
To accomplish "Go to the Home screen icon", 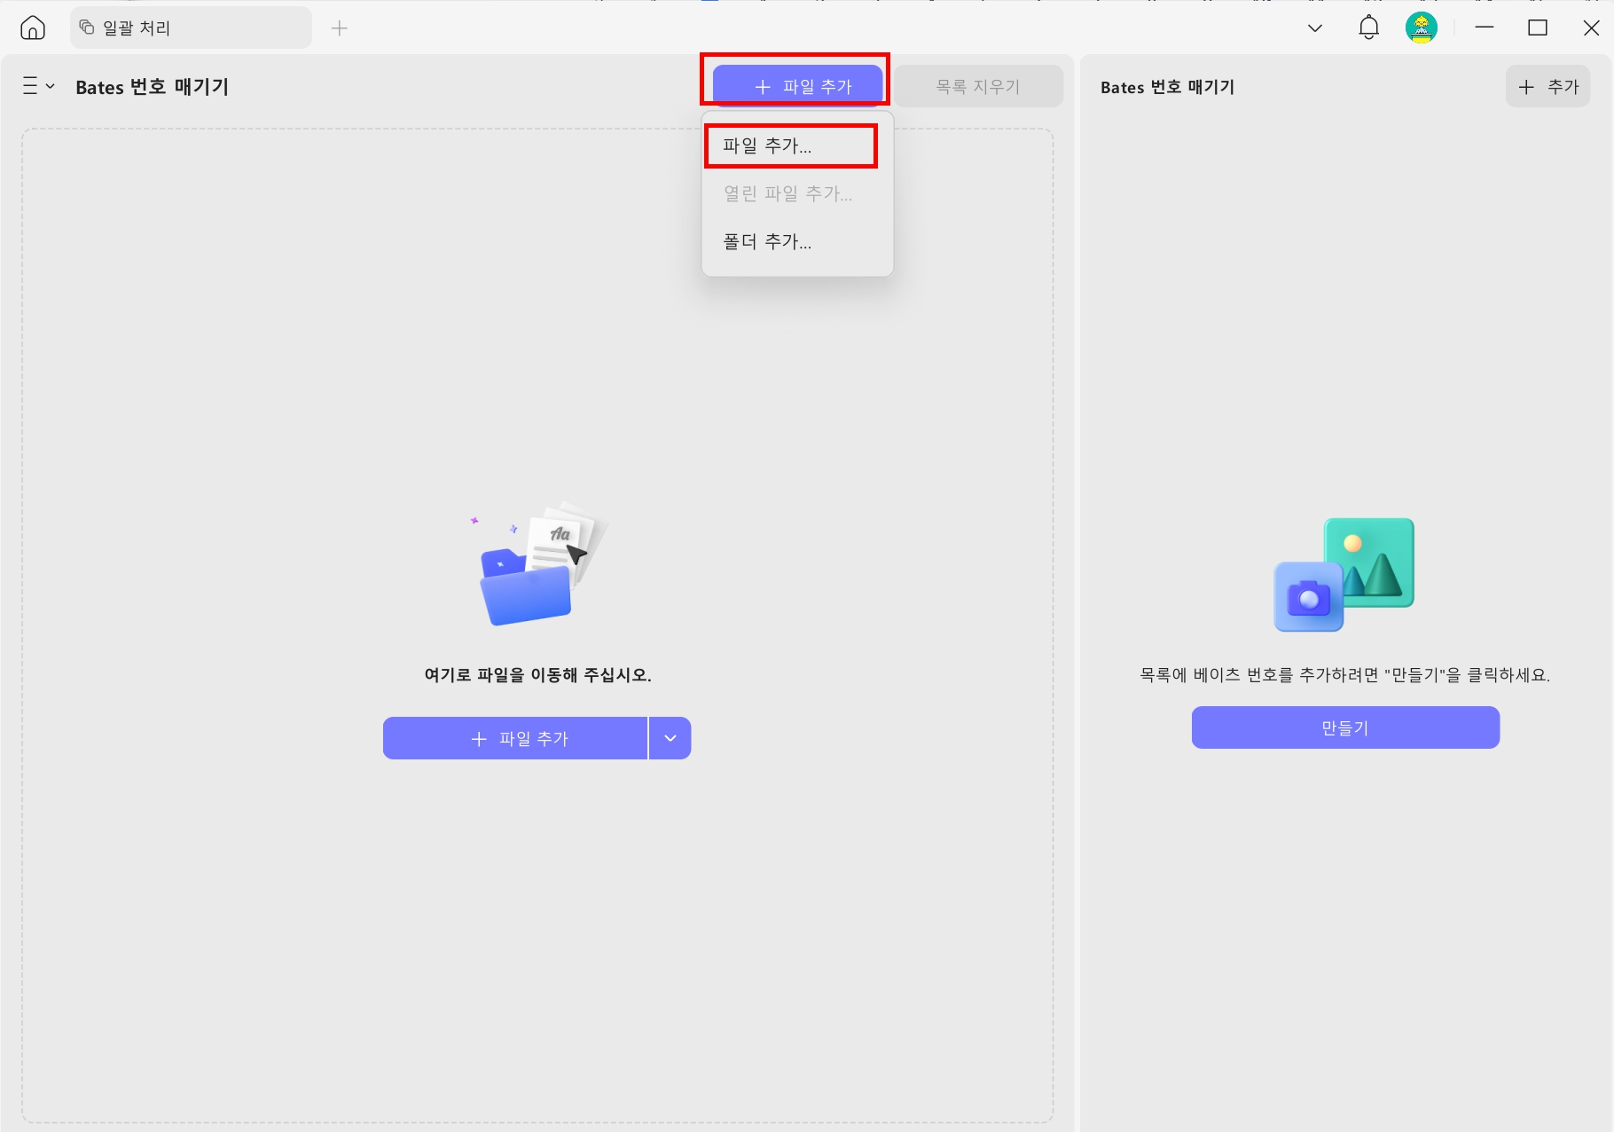I will pyautogui.click(x=33, y=28).
